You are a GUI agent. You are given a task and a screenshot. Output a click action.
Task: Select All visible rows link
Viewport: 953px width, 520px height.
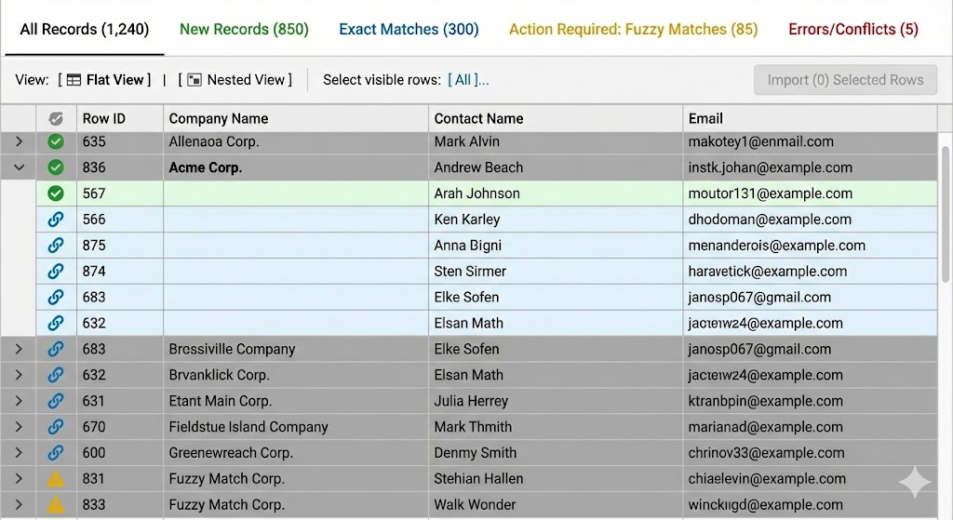[x=463, y=80]
